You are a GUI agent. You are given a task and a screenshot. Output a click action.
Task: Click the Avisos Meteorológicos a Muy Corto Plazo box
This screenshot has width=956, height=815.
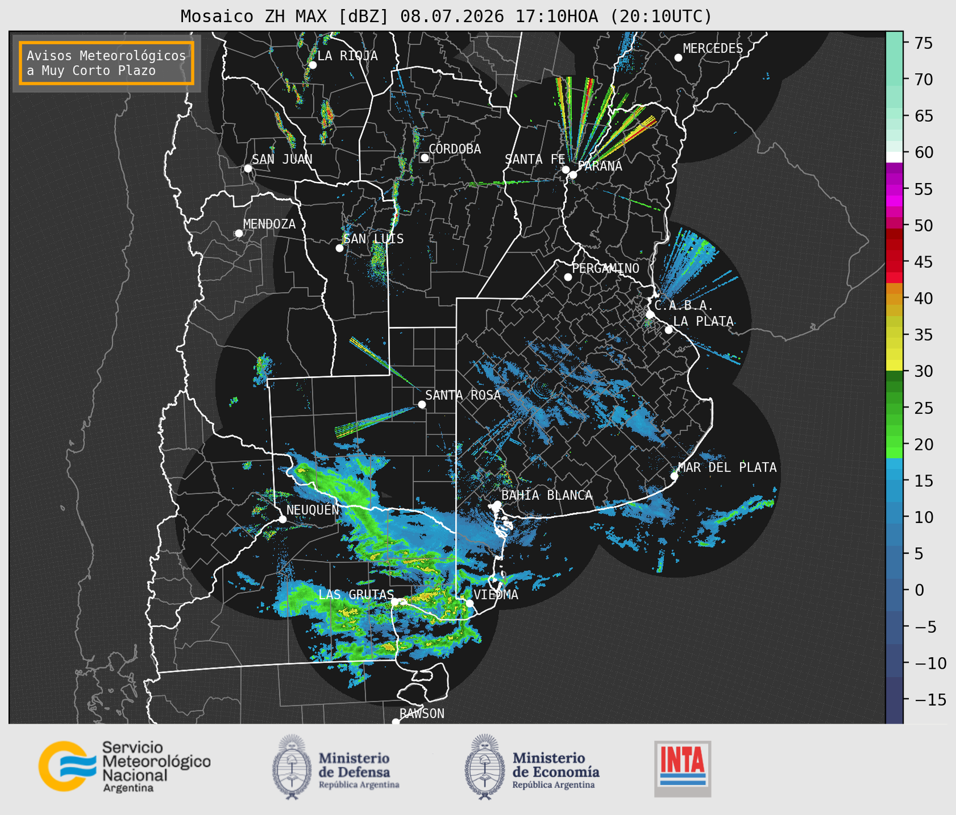coord(107,63)
